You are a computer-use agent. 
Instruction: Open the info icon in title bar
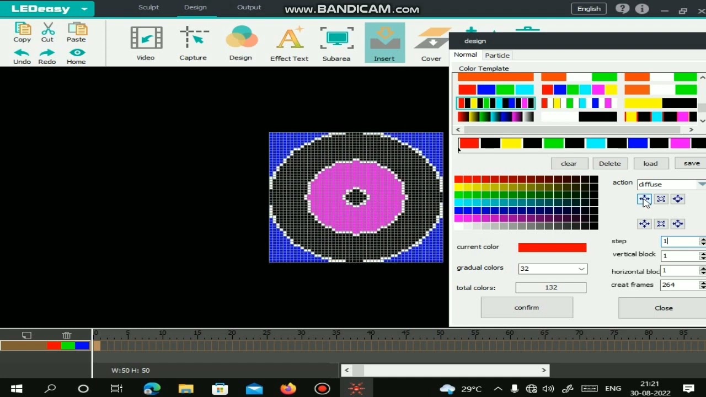tap(642, 9)
